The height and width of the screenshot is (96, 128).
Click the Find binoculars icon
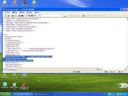coord(22,16)
